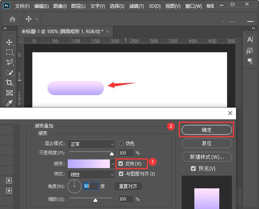Viewport: 259px width, 209px height.
Task: Click the 确定 button
Action: (x=207, y=130)
